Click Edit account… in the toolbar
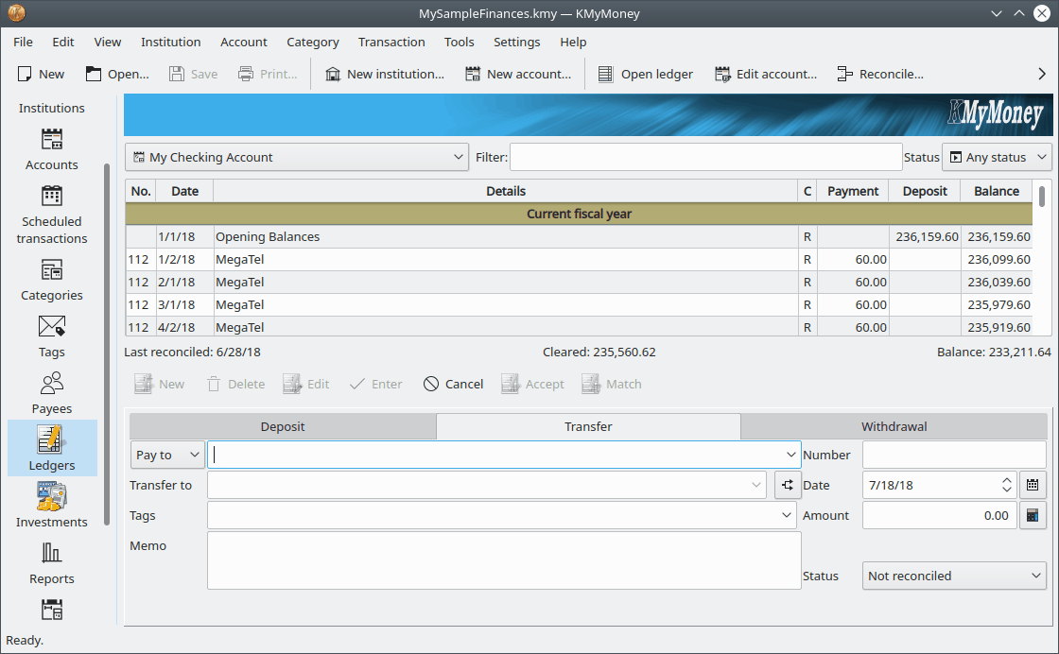 click(x=766, y=75)
